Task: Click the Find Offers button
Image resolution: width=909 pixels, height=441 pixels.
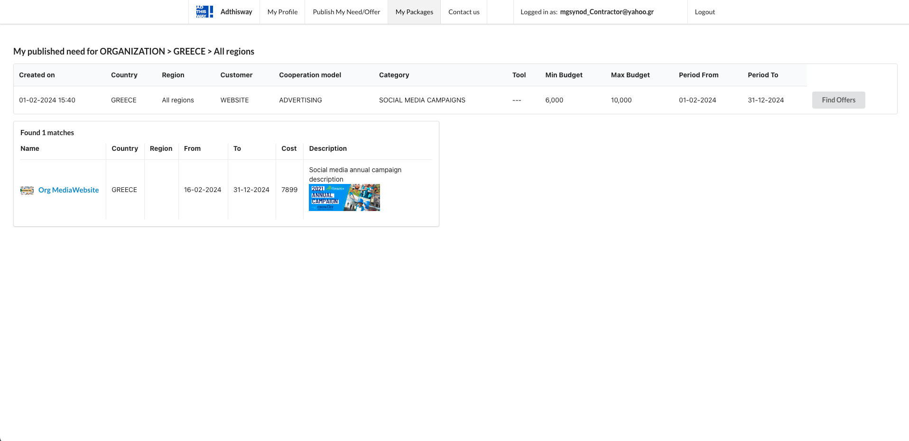Action: pyautogui.click(x=838, y=100)
